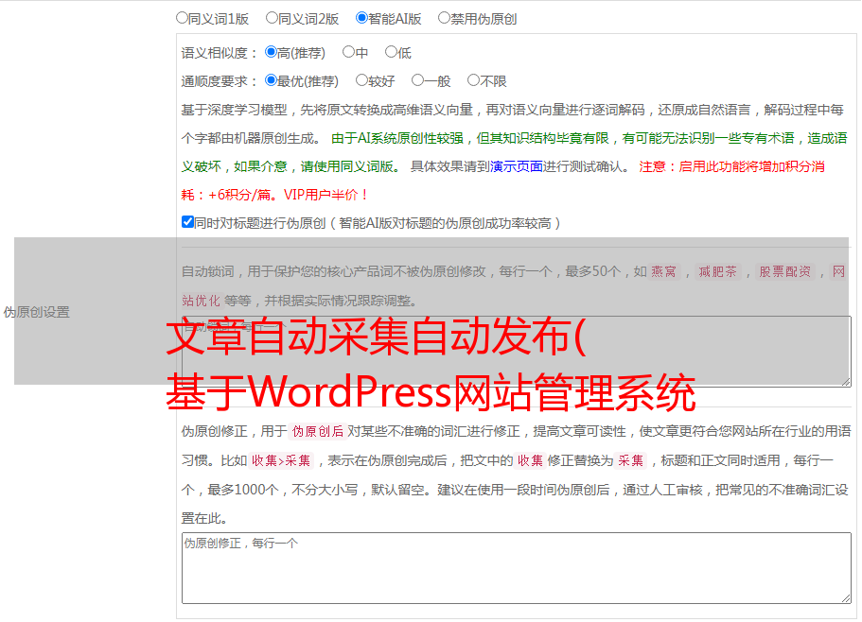
Task: Set 语义相似度 to 中
Action: (348, 52)
